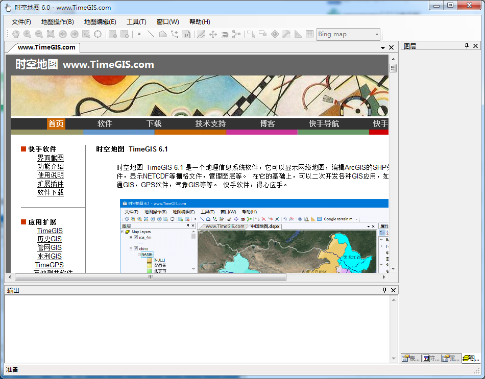Click the icon left of the hammer
Image resolution: width=485 pixels, height=379 pixels.
(x=275, y=34)
